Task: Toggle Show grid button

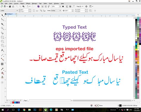Action: 70,7
